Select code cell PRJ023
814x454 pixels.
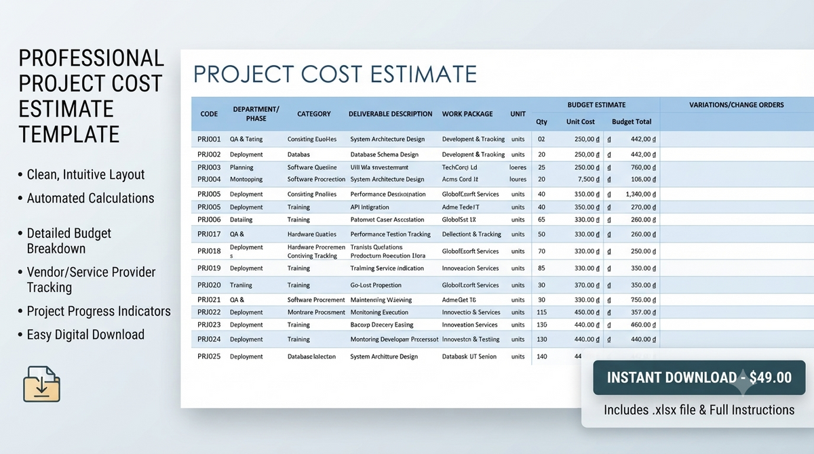click(209, 325)
